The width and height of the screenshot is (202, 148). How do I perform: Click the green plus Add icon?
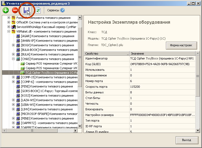pyautogui.click(x=6, y=10)
